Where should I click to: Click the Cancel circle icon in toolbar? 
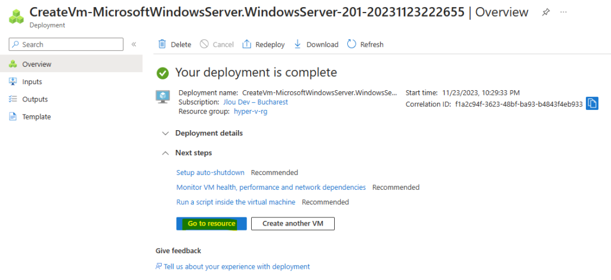(x=204, y=44)
